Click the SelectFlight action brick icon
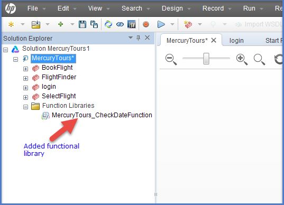The height and width of the screenshot is (205, 284). pos(35,97)
